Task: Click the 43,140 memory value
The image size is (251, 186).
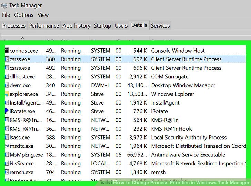Action: click(x=137, y=85)
